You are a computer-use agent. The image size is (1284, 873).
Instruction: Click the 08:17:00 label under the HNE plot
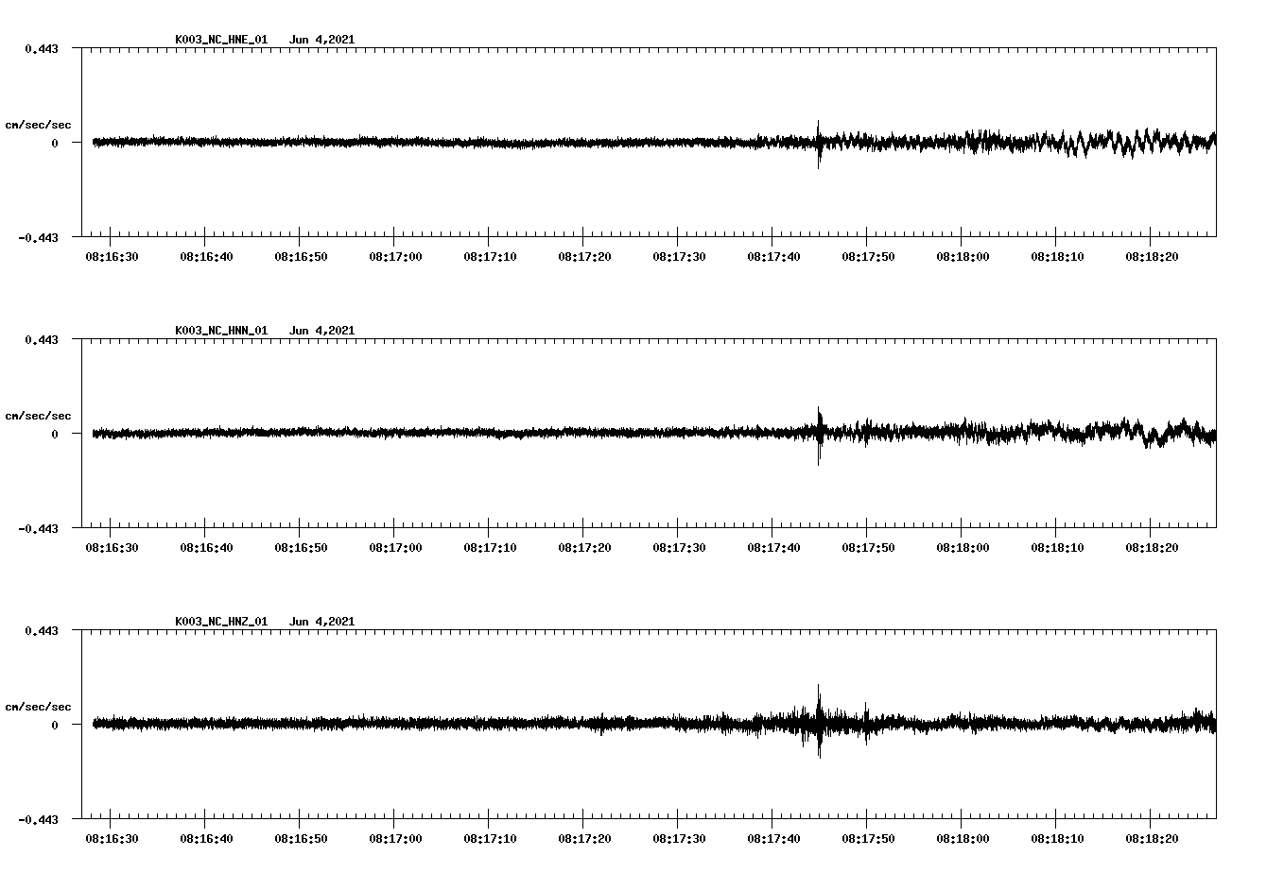(x=395, y=256)
